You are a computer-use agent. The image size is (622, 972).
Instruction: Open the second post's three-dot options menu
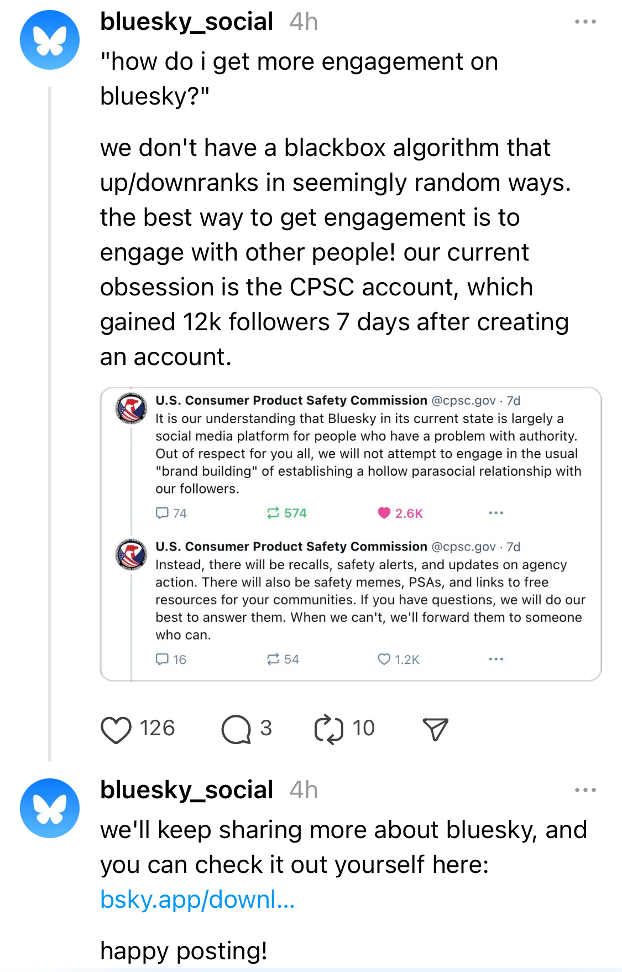tap(585, 790)
